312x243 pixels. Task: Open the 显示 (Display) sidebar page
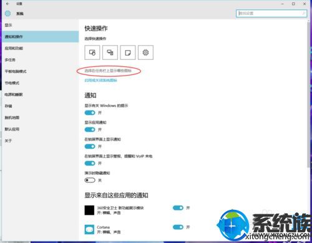tap(41, 25)
